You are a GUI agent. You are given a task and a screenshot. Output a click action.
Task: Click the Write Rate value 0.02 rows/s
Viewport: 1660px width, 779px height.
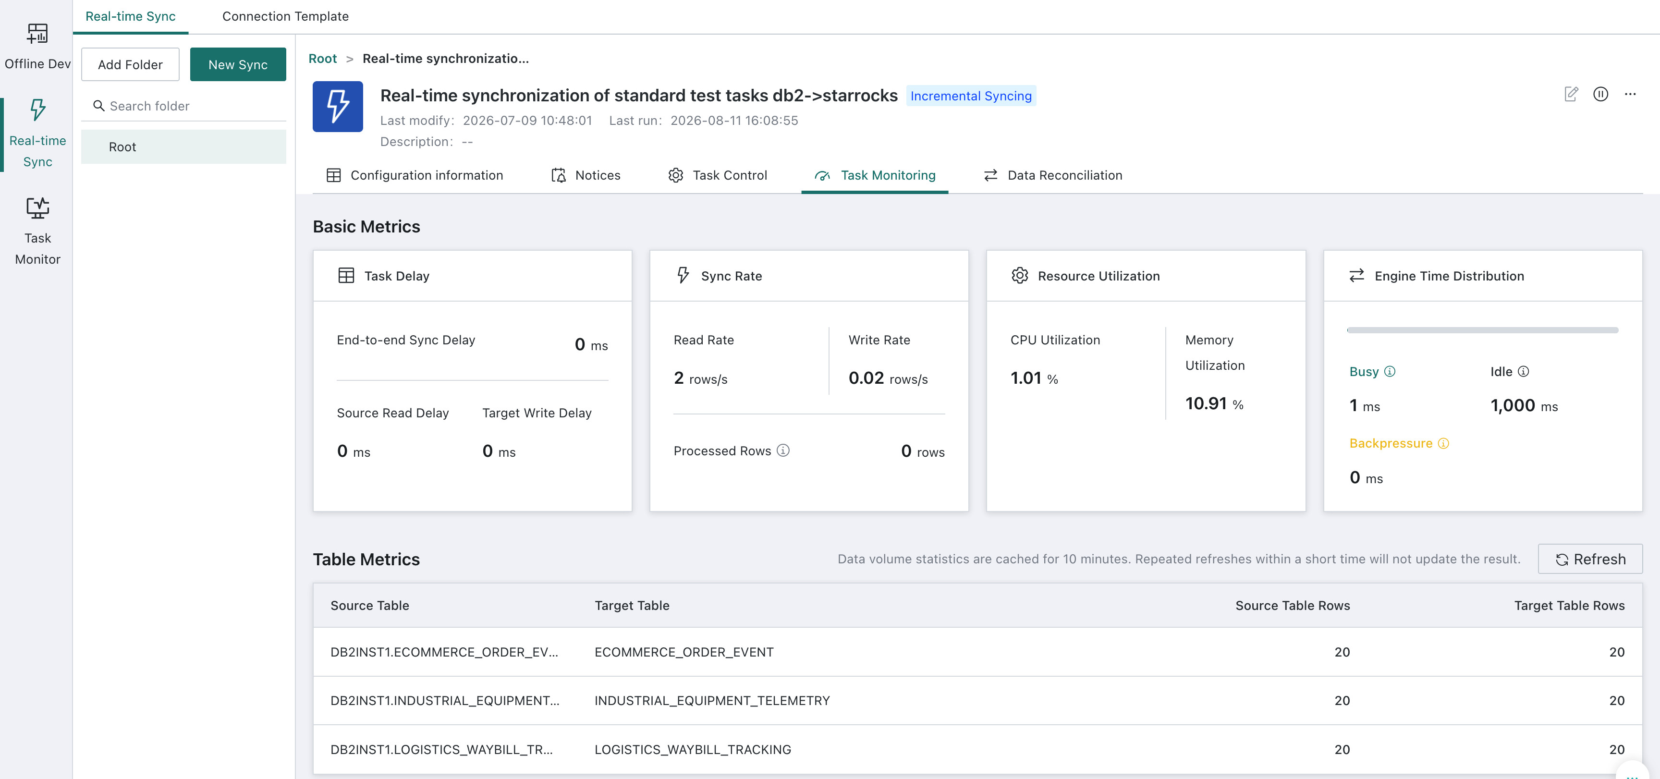(888, 378)
